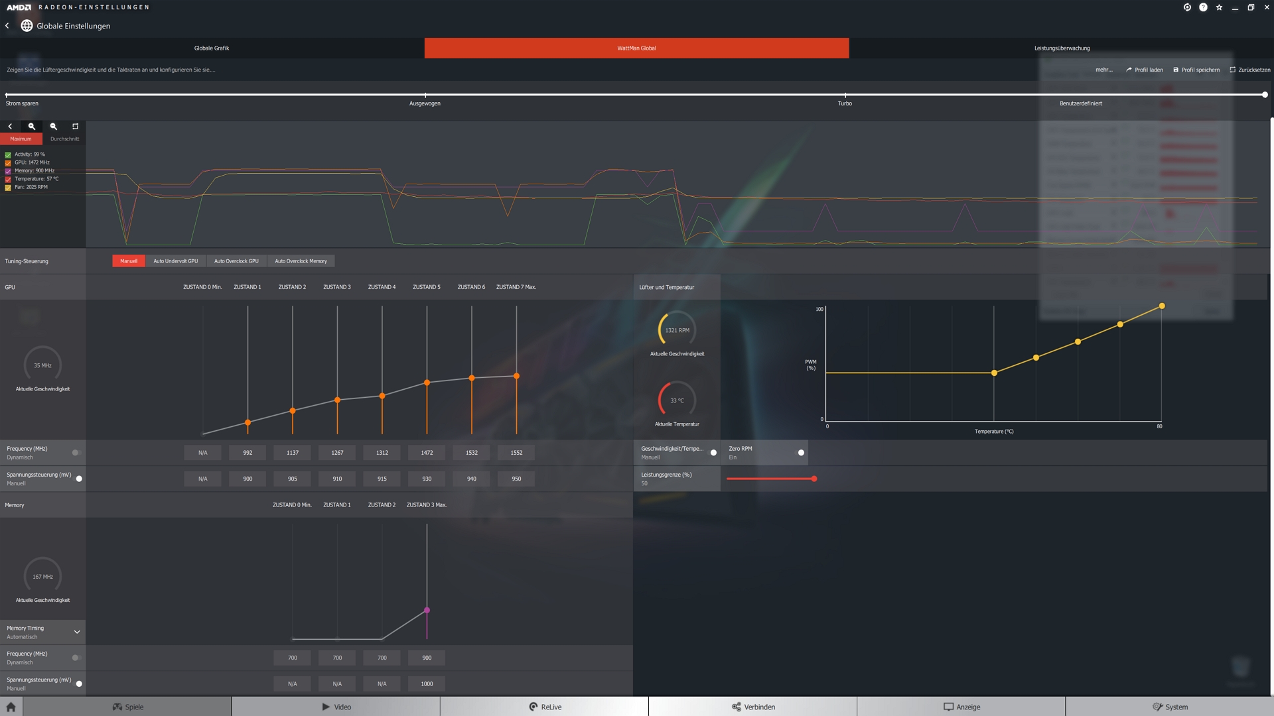Toggle the Memory Spannungssteuerung (mV) switch

tap(78, 684)
